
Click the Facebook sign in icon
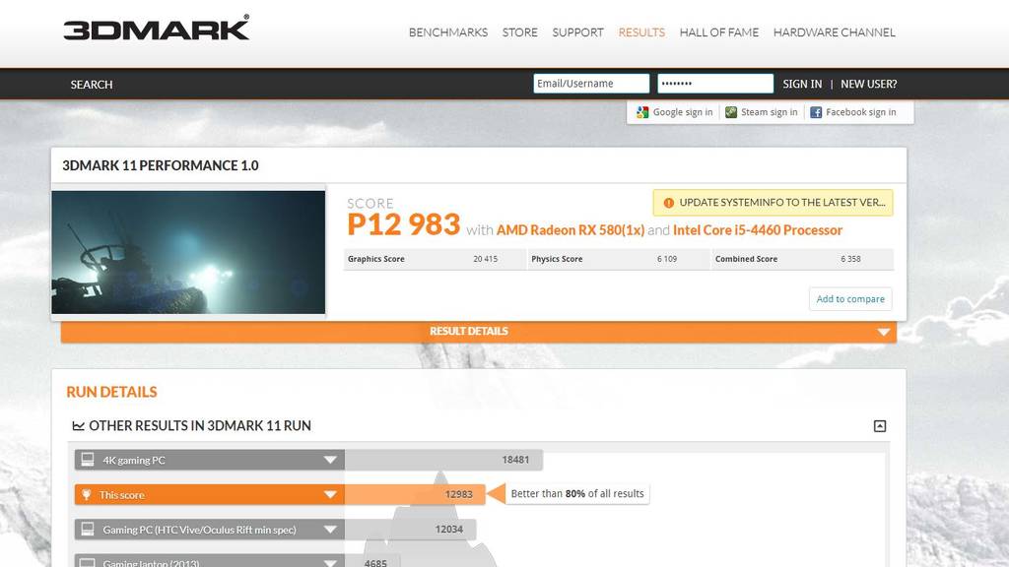tap(816, 112)
